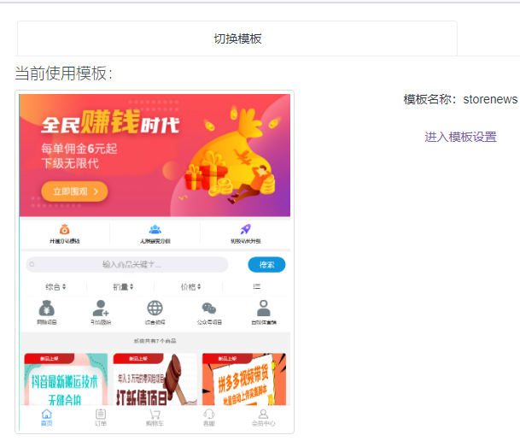Select the WeChat bubble category icon
The width and height of the screenshot is (520, 441).
(209, 309)
